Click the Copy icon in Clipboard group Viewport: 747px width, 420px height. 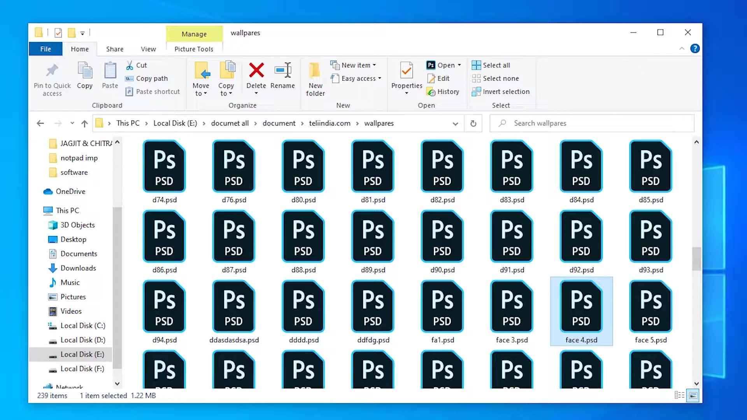tap(85, 70)
